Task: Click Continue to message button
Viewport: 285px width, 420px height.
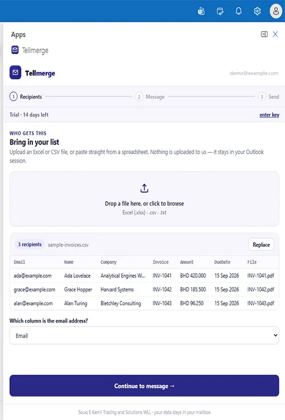Action: [144, 386]
